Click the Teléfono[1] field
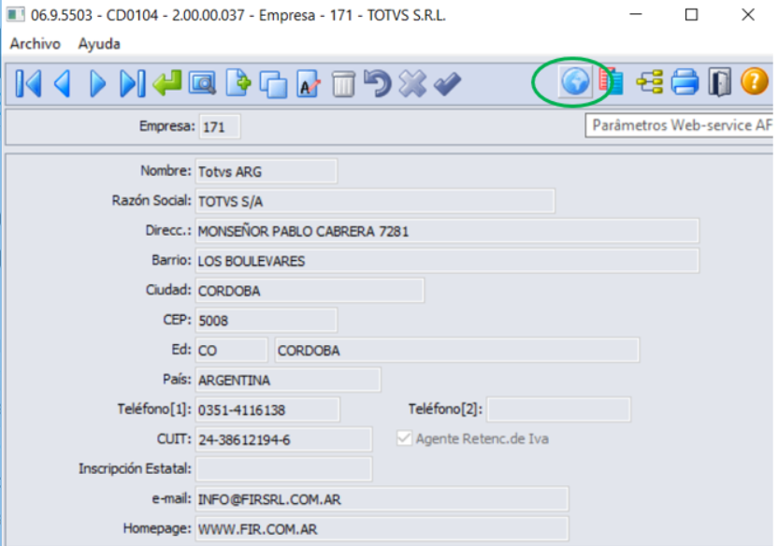This screenshot has height=546, width=778. coord(268,409)
